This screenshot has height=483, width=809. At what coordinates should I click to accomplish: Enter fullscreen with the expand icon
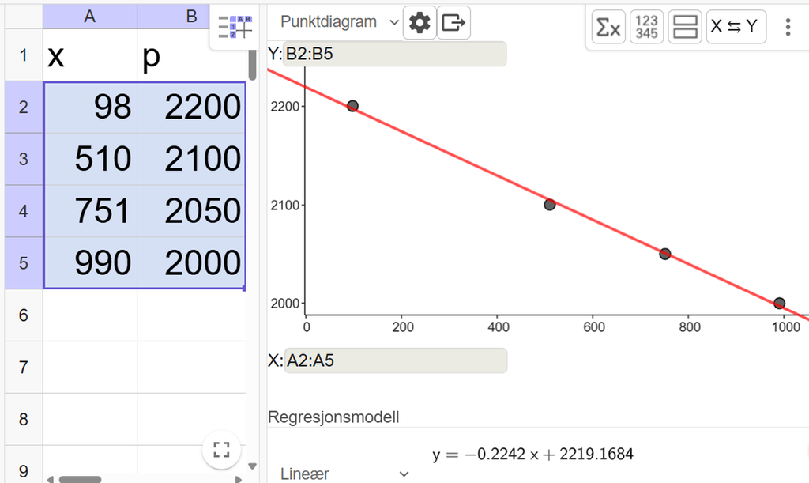(221, 449)
